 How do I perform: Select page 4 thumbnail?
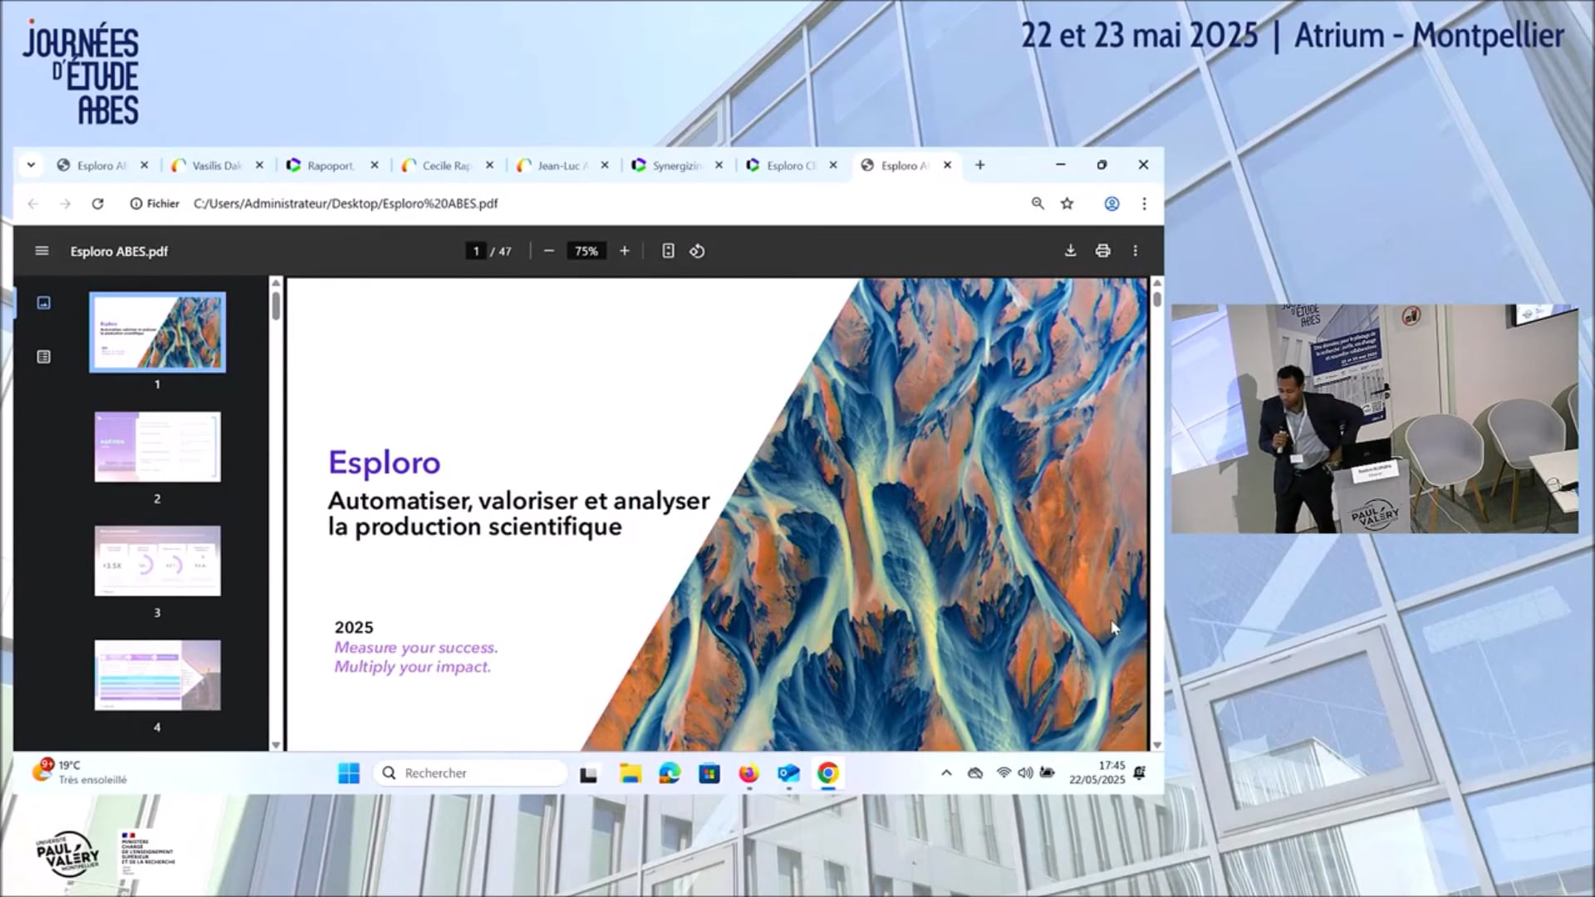[x=157, y=675]
